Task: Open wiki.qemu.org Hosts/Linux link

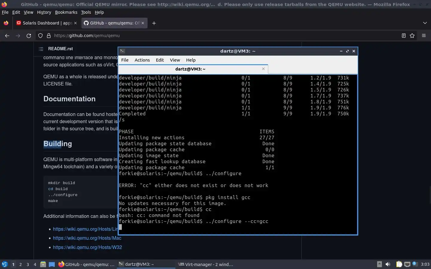Action: [x=85, y=229]
